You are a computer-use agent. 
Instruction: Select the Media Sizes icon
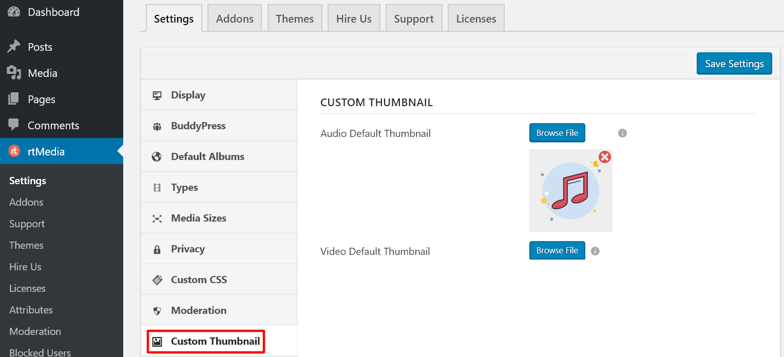coord(157,218)
